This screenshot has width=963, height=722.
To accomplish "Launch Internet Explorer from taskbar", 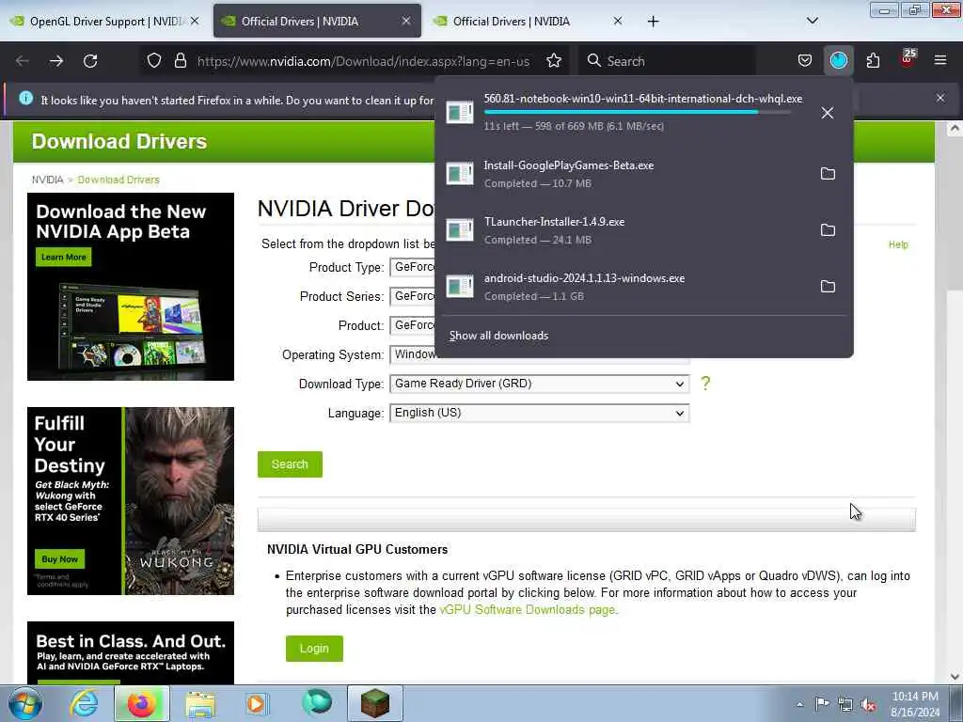I will tap(84, 703).
